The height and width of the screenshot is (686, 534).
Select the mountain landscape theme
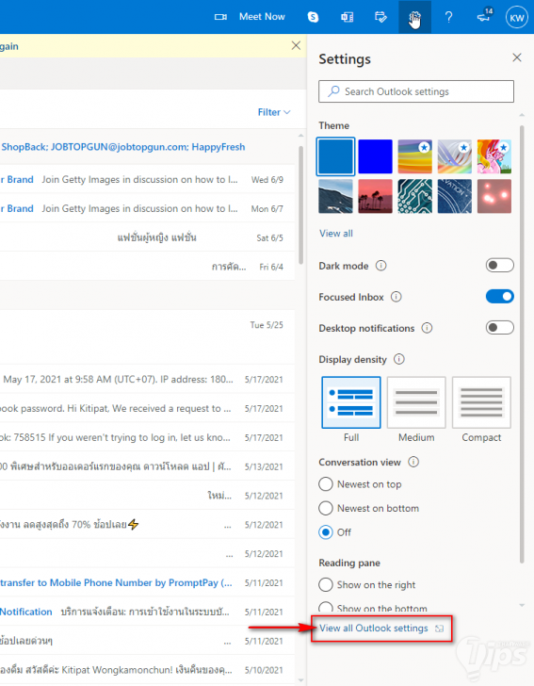click(x=335, y=196)
